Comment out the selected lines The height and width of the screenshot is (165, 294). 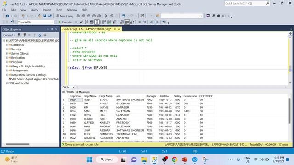pos(140,22)
